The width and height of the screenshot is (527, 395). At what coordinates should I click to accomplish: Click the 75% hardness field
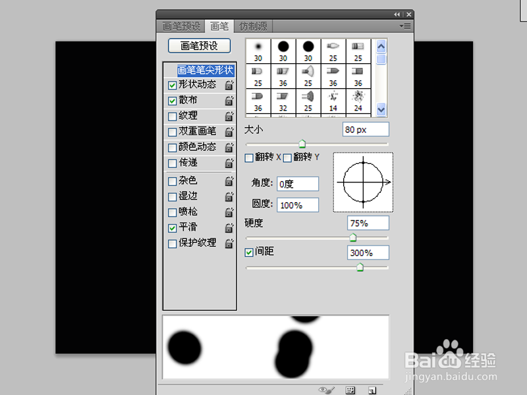368,223
